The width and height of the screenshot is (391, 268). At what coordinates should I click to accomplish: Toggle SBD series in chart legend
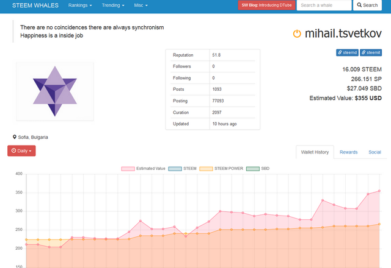point(258,169)
